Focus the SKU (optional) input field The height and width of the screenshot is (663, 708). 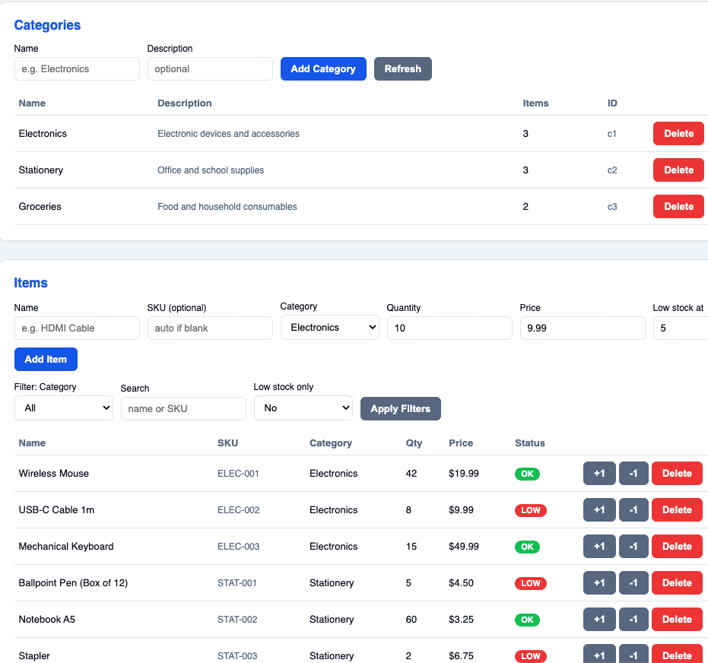click(x=210, y=328)
